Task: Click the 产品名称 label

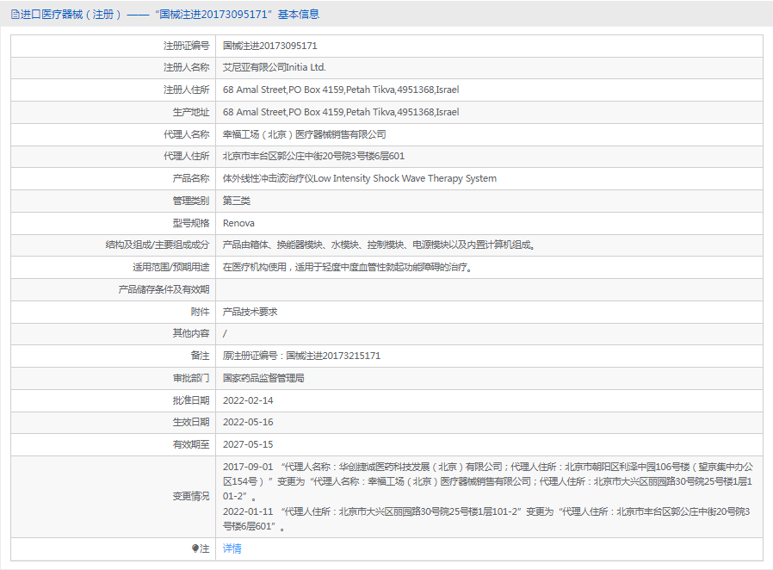Action: pyautogui.click(x=191, y=178)
